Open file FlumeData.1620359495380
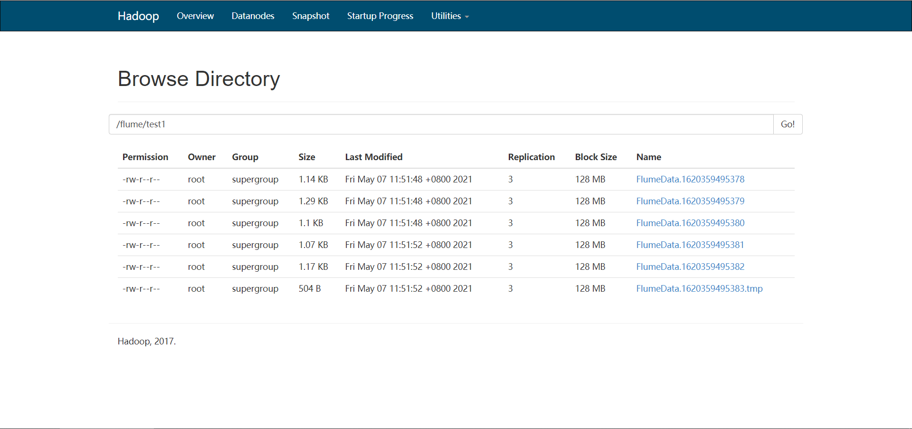 [690, 223]
